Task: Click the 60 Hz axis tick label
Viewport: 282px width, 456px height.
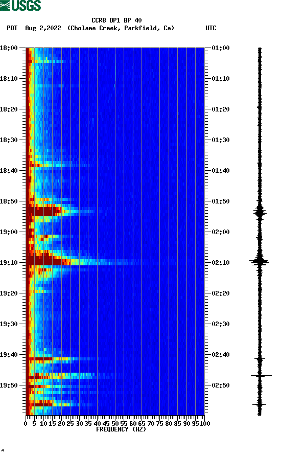Action: coord(133,424)
